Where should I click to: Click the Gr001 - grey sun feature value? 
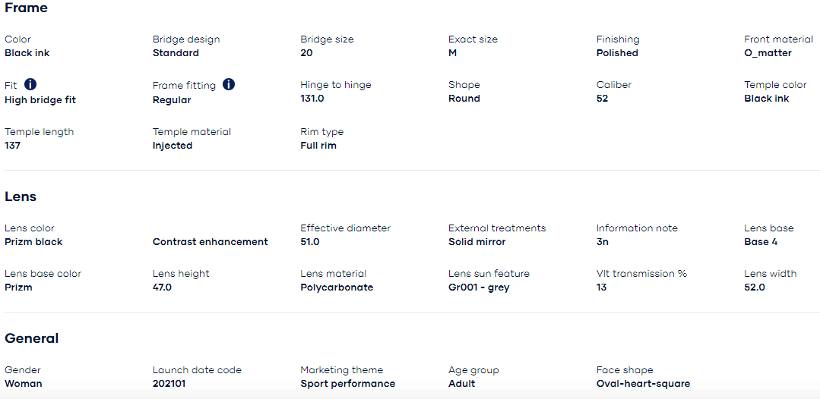click(x=479, y=287)
